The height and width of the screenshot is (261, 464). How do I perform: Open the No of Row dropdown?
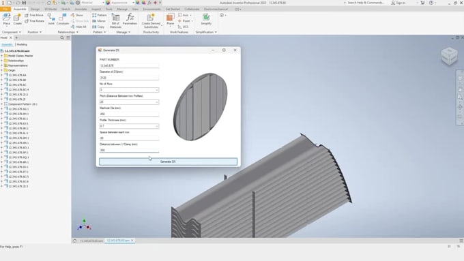[x=157, y=90]
